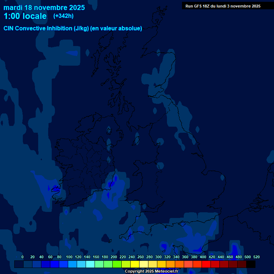Image resolution: width=274 pixels, height=274 pixels.
Task: Click the date title mardi 18 novembre 2025
Action: (x=44, y=7)
